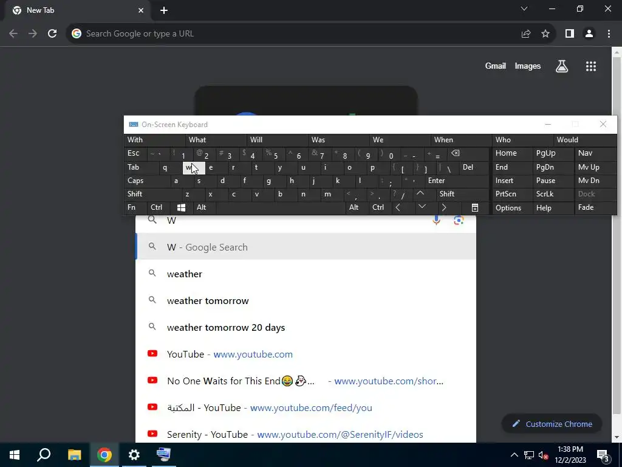Open taskbar search magnifier

pos(44,455)
